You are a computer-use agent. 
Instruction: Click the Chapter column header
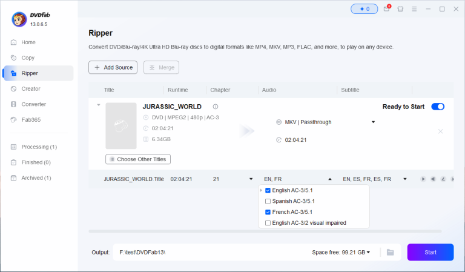tap(220, 90)
